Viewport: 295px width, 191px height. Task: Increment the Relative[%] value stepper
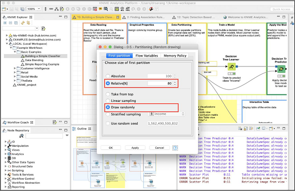point(175,82)
